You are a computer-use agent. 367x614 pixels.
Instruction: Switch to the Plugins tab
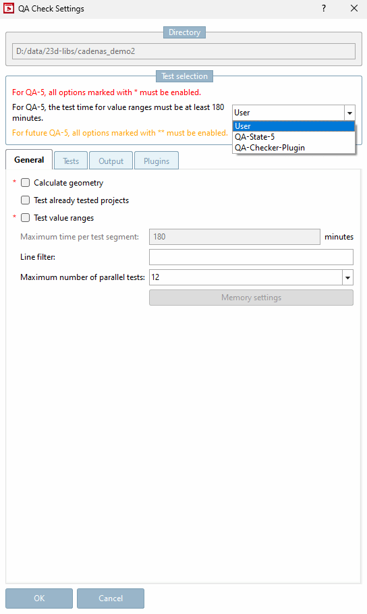157,161
